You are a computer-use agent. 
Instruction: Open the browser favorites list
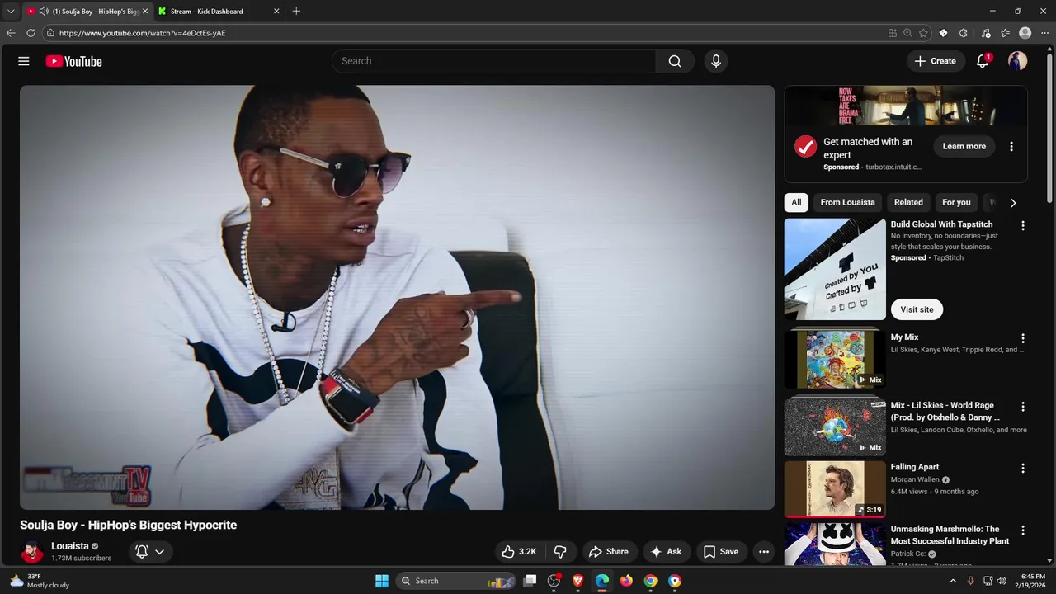click(1006, 33)
